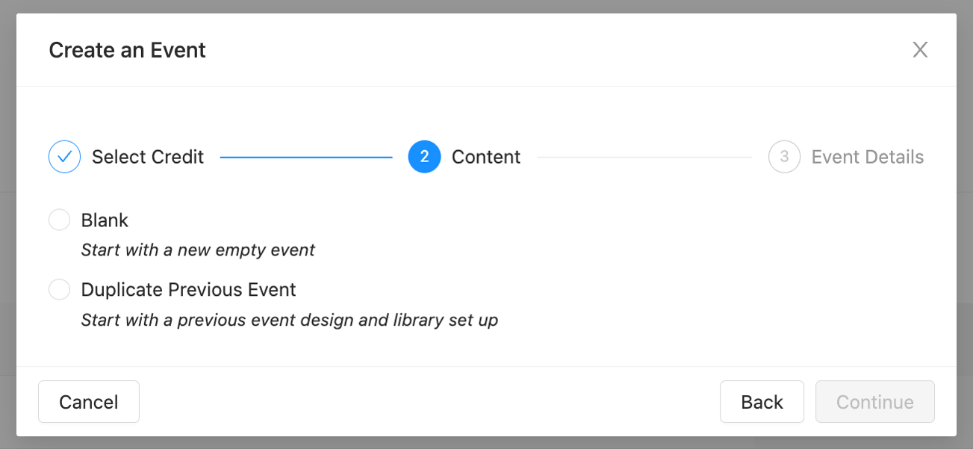This screenshot has height=449, width=973.
Task: Click the Event Details step label
Action: pyautogui.click(x=868, y=156)
